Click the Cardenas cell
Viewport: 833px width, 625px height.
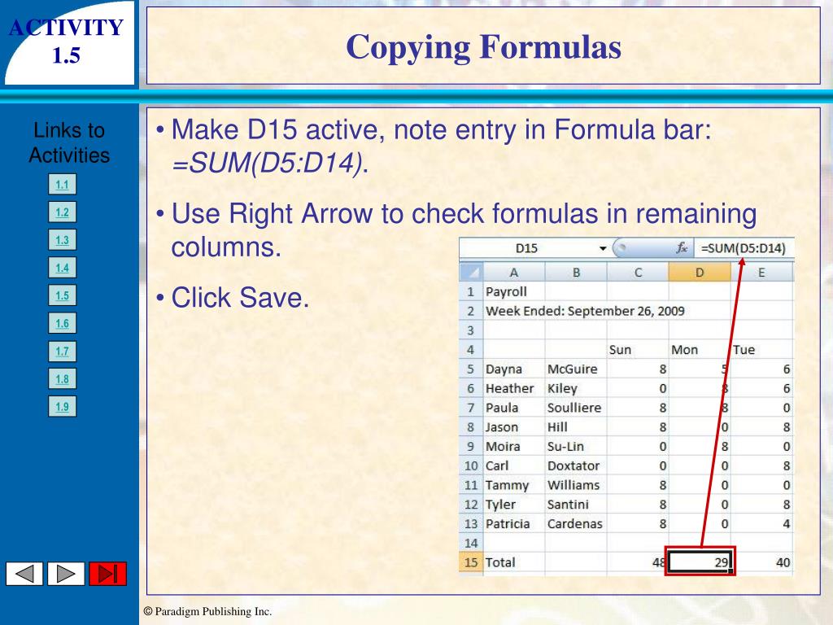pyautogui.click(x=576, y=523)
